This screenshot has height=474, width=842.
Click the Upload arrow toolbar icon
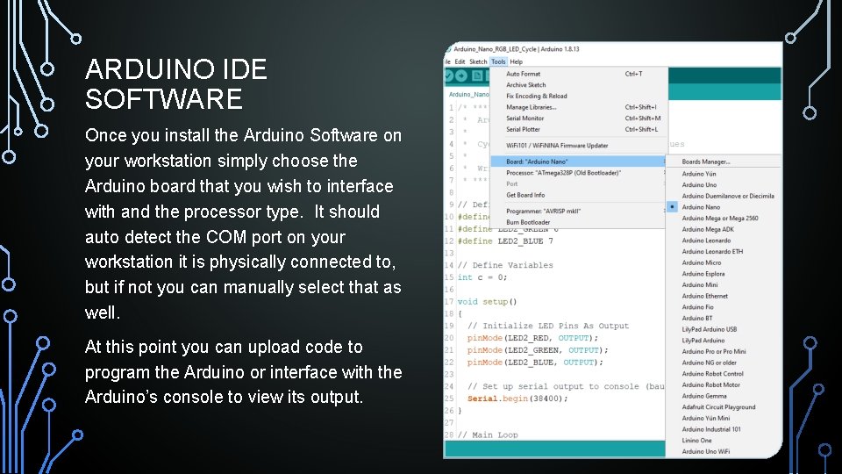pos(461,75)
